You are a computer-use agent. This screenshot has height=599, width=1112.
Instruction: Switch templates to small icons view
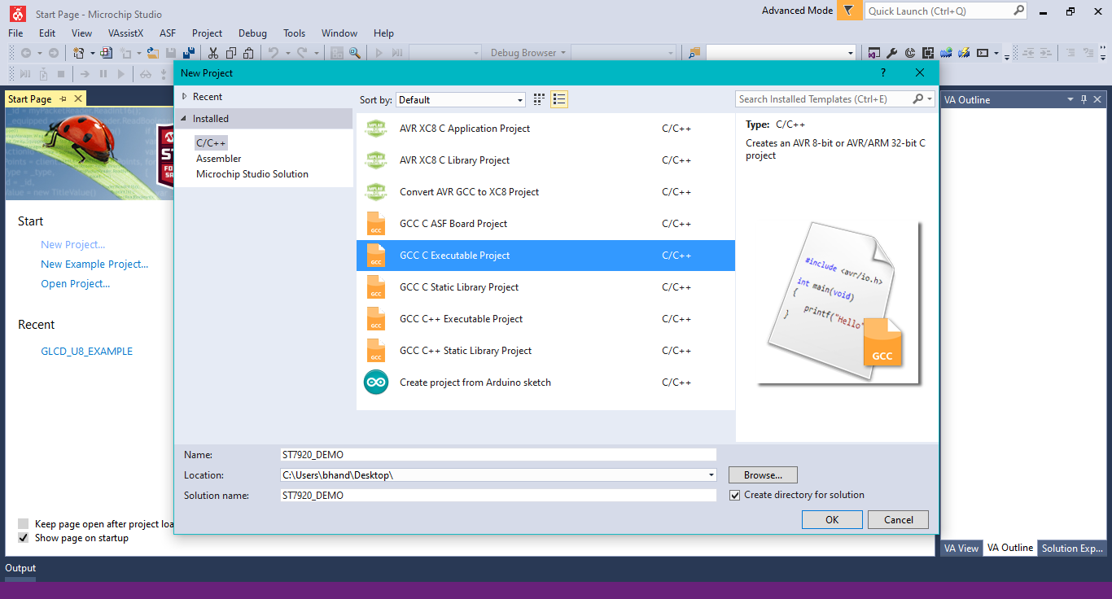pyautogui.click(x=539, y=99)
